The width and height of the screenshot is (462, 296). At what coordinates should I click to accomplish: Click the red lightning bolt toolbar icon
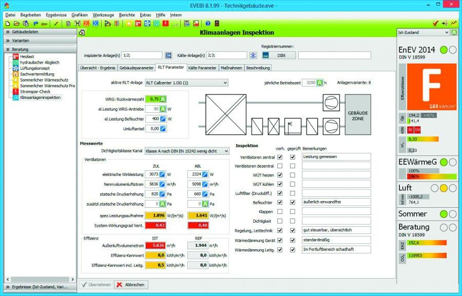point(166,24)
